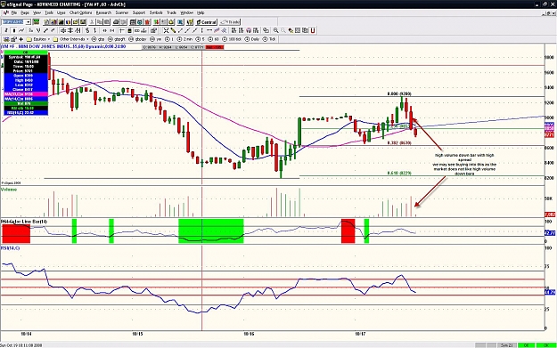Open the Scanner menu
This screenshot has height=348, width=557.
coord(121,12)
